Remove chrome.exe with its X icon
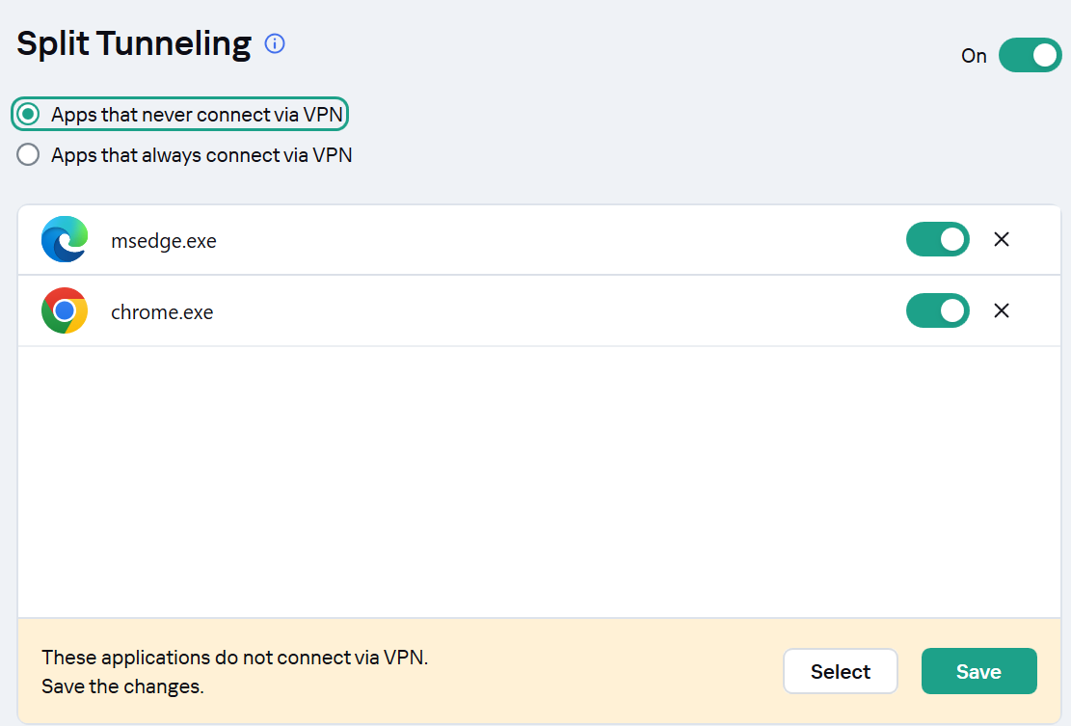1071x726 pixels. tap(1002, 310)
